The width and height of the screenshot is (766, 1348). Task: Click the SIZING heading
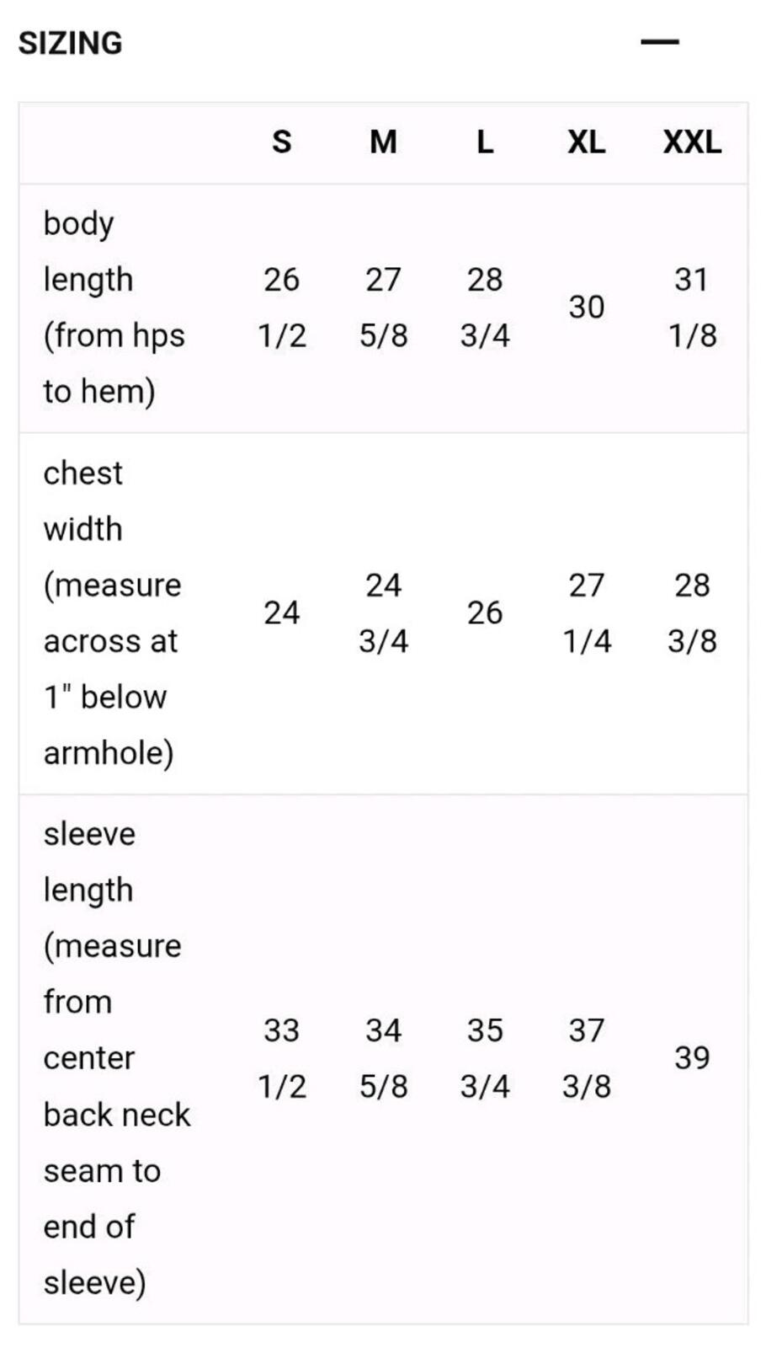[x=71, y=43]
